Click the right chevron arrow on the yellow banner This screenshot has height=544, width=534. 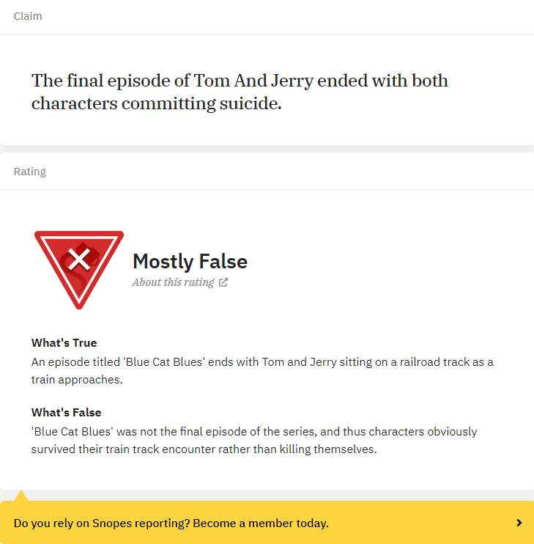519,523
